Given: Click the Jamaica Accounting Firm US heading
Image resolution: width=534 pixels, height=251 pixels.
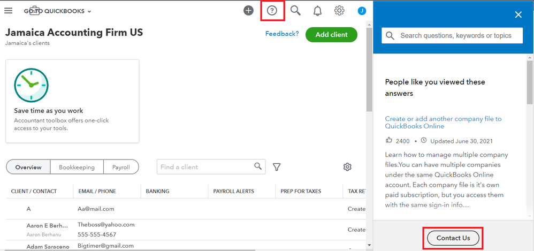Looking at the screenshot, I should (74, 32).
